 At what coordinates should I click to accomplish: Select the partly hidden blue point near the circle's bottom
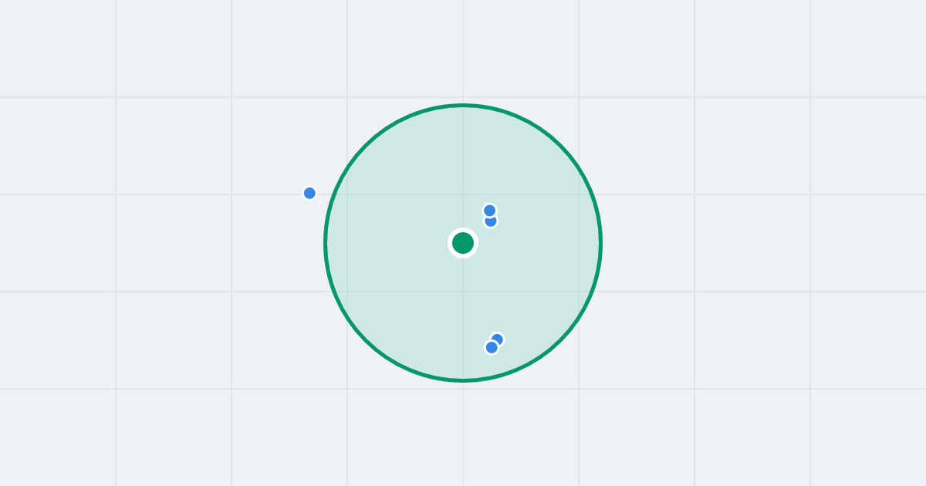click(x=498, y=339)
